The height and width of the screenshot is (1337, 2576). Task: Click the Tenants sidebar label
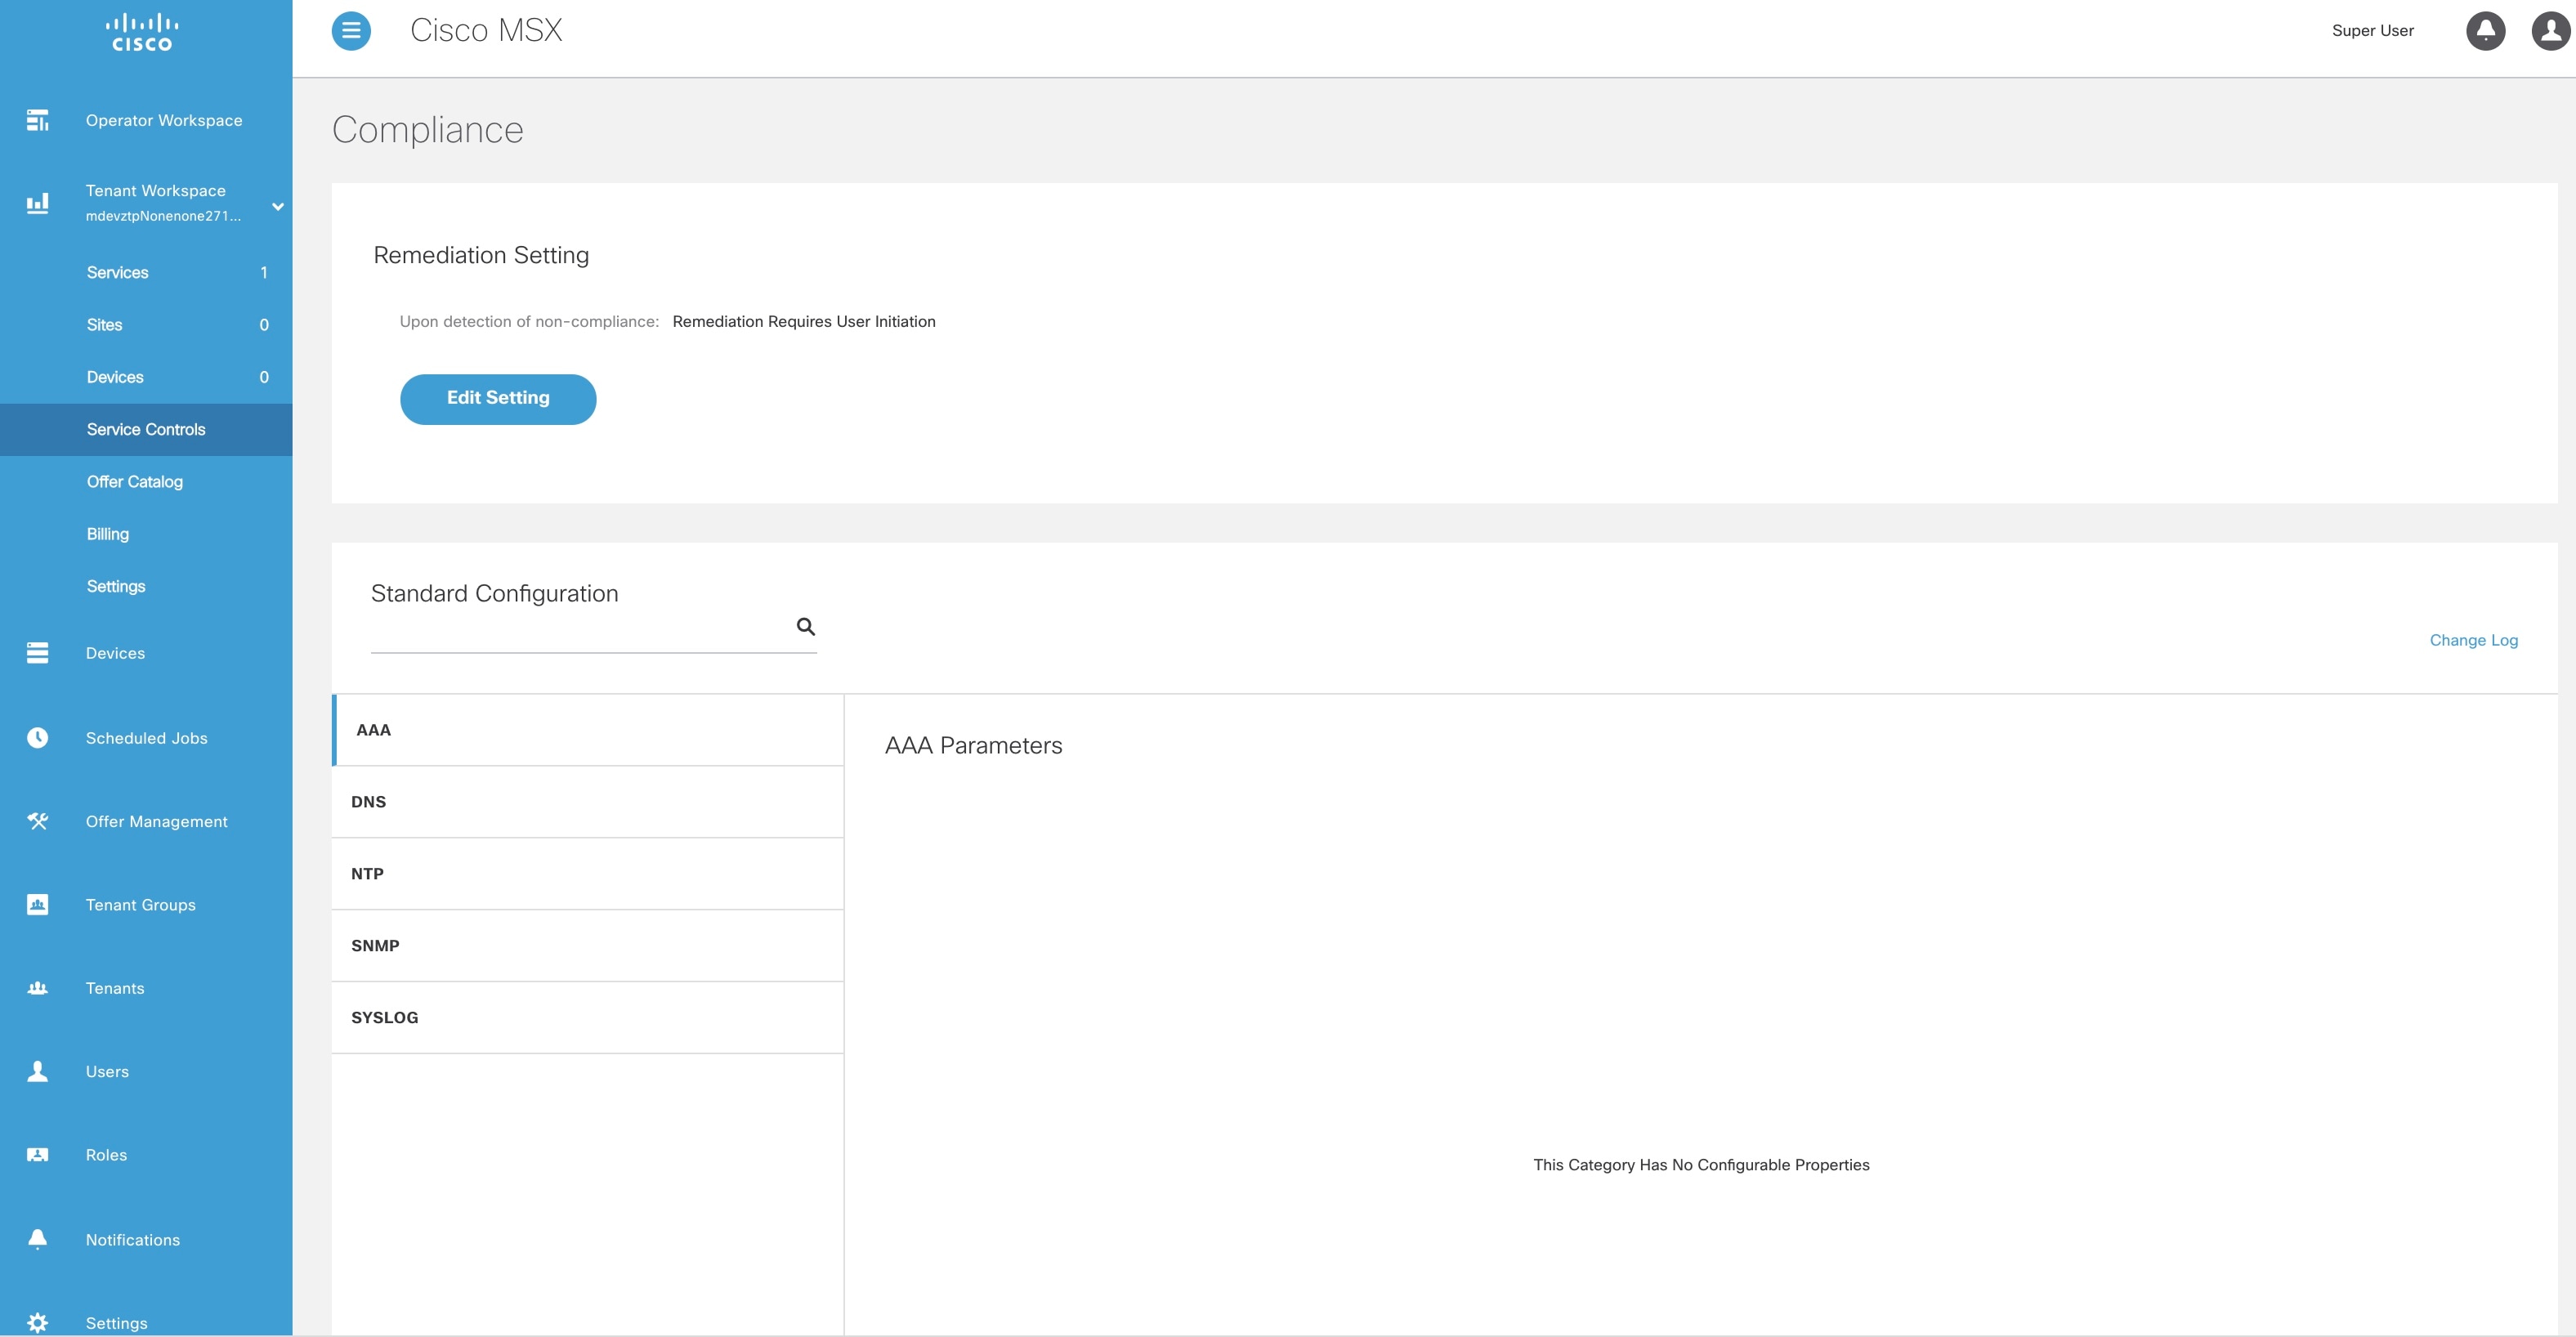coord(115,988)
